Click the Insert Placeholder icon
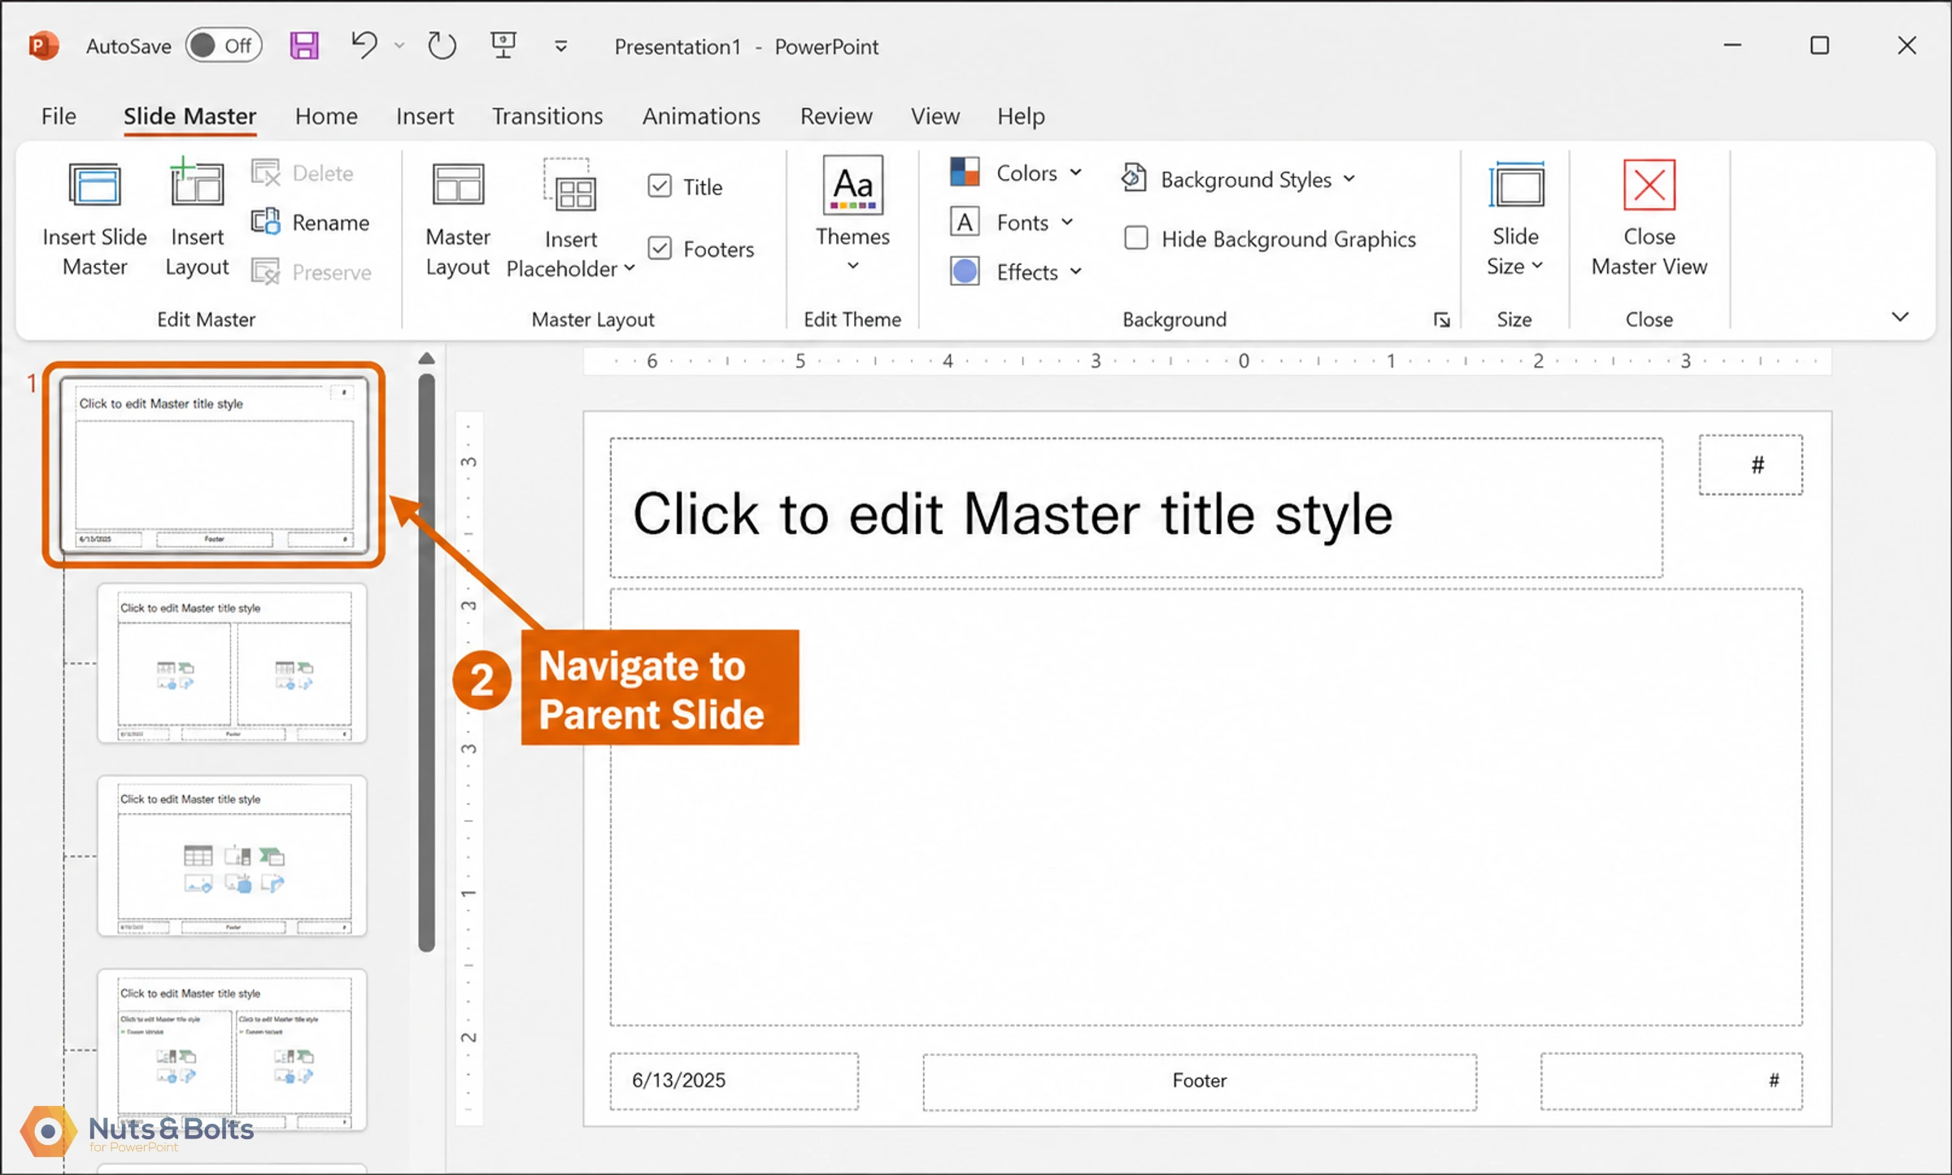Image resolution: width=1952 pixels, height=1175 pixels. tap(570, 185)
